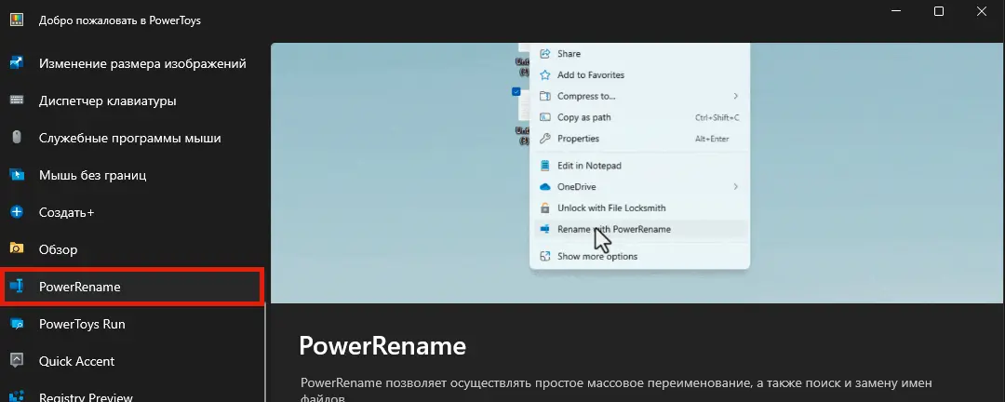The height and width of the screenshot is (402, 1005).
Task: Click the Quick Accent icon
Action: click(x=16, y=361)
